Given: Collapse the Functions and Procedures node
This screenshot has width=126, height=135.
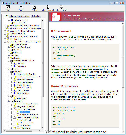Looking at the screenshot, I should (x=8, y=61).
